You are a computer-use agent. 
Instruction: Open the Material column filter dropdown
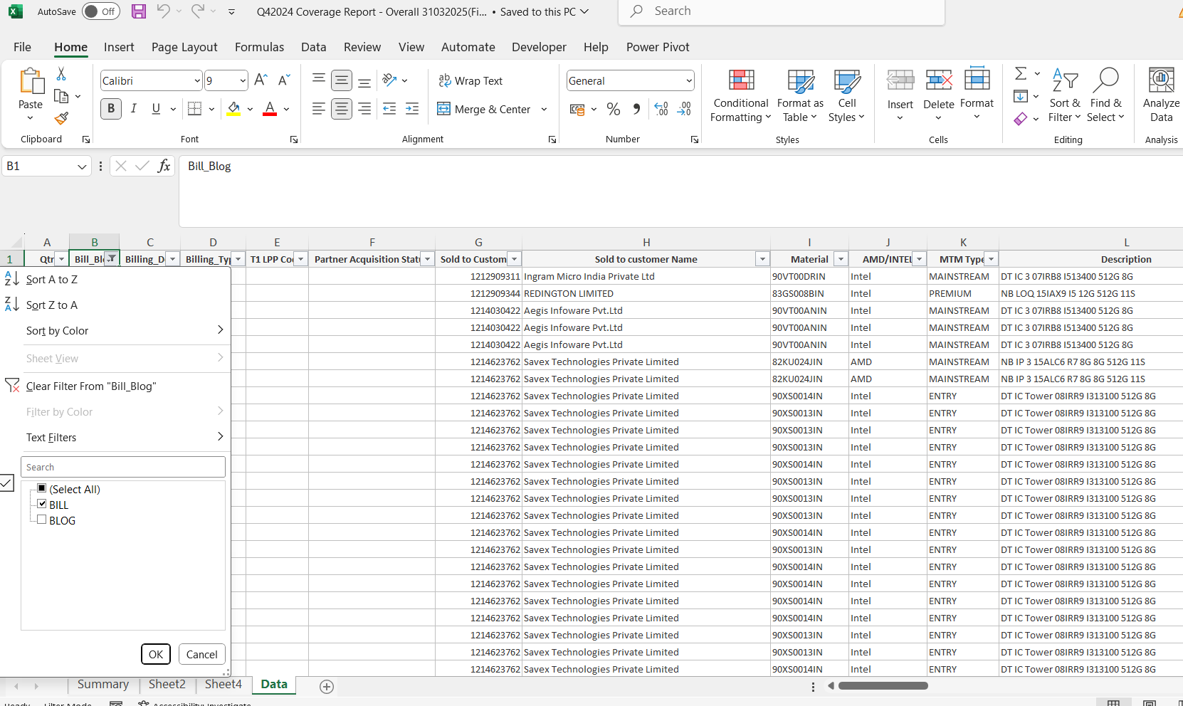[841, 259]
